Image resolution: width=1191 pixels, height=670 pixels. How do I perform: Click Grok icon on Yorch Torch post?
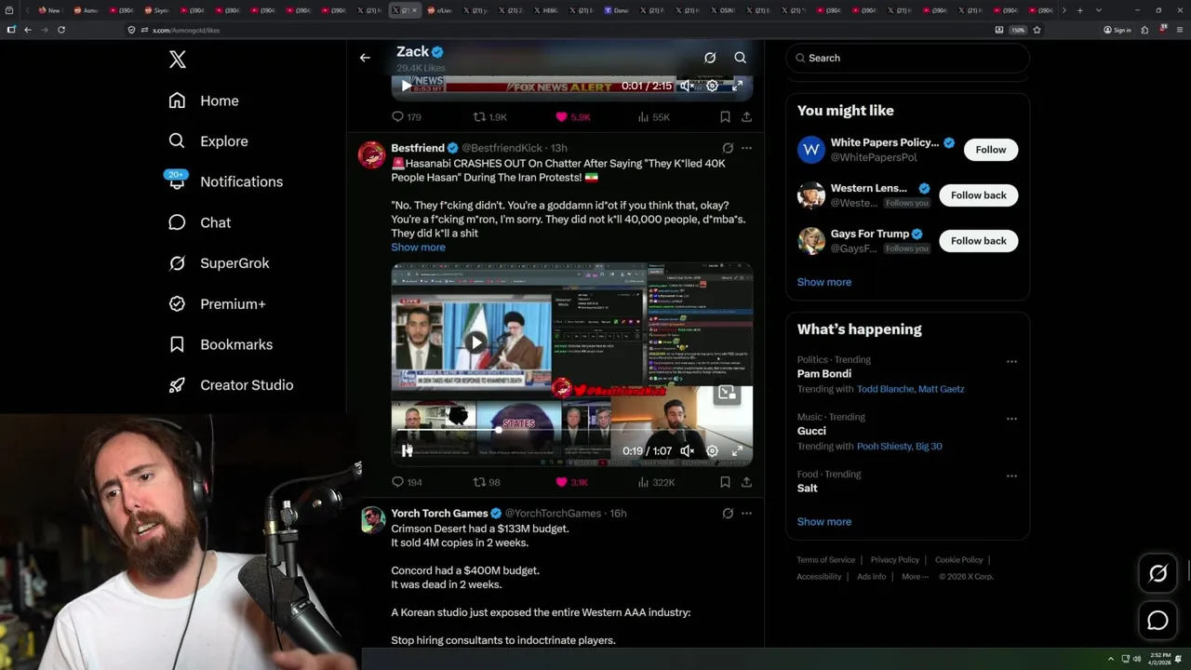[728, 514]
